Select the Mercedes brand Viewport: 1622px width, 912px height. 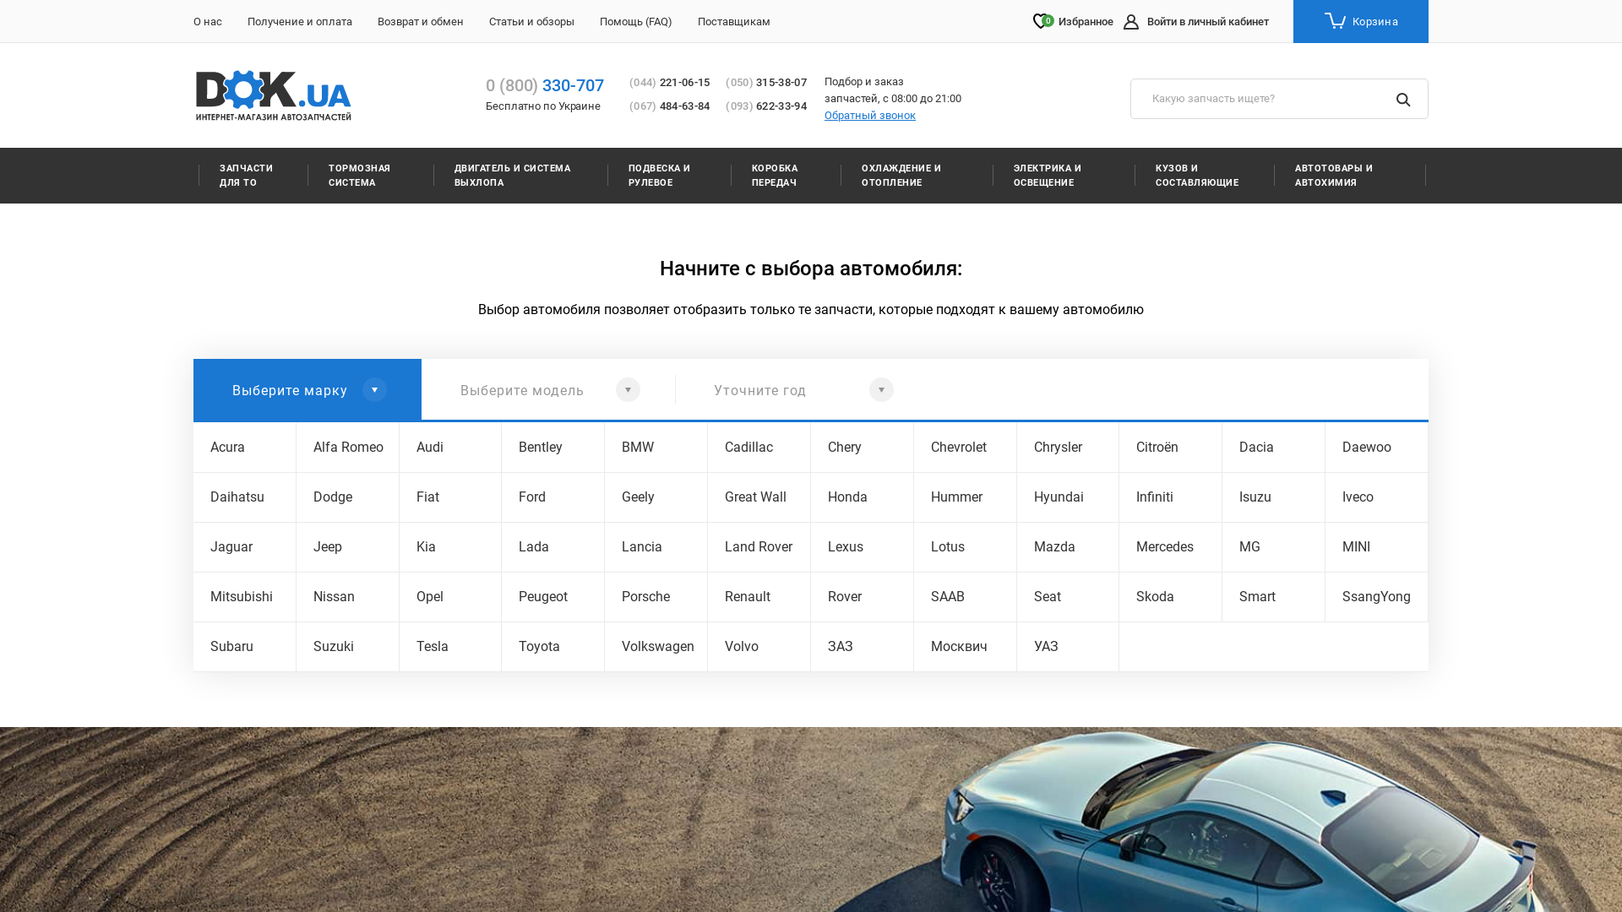[x=1171, y=546]
